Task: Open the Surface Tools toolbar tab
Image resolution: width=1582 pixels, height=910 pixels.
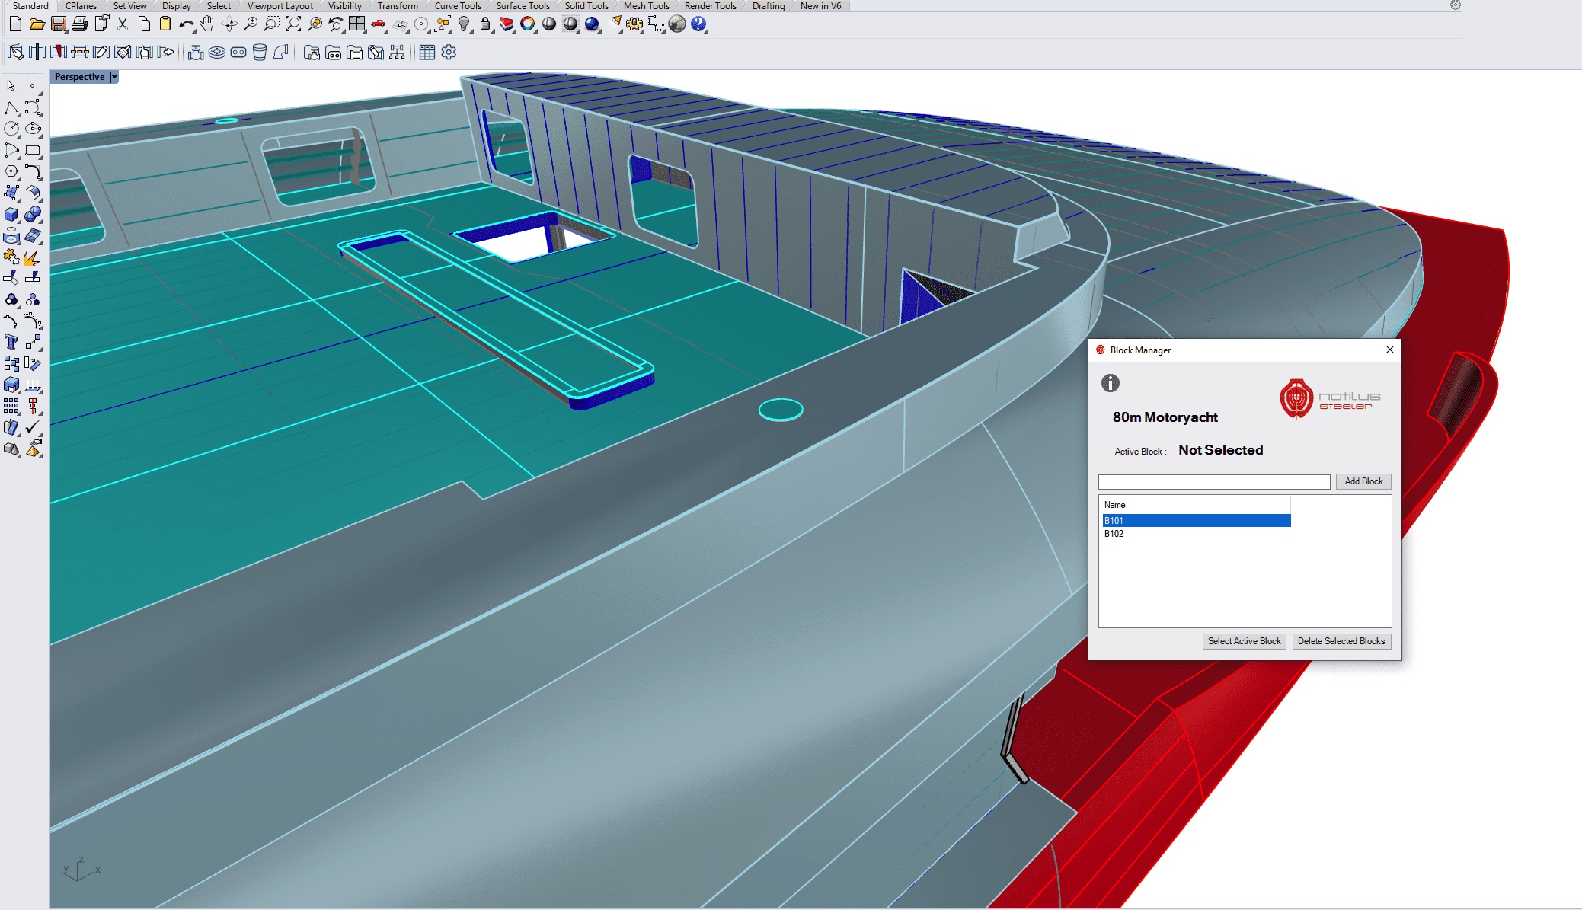Action: (x=523, y=6)
